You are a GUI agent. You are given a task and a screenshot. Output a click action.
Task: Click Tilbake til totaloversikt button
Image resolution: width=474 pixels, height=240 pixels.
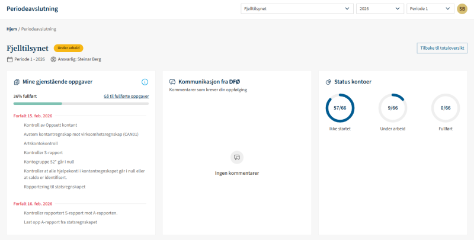point(442,48)
